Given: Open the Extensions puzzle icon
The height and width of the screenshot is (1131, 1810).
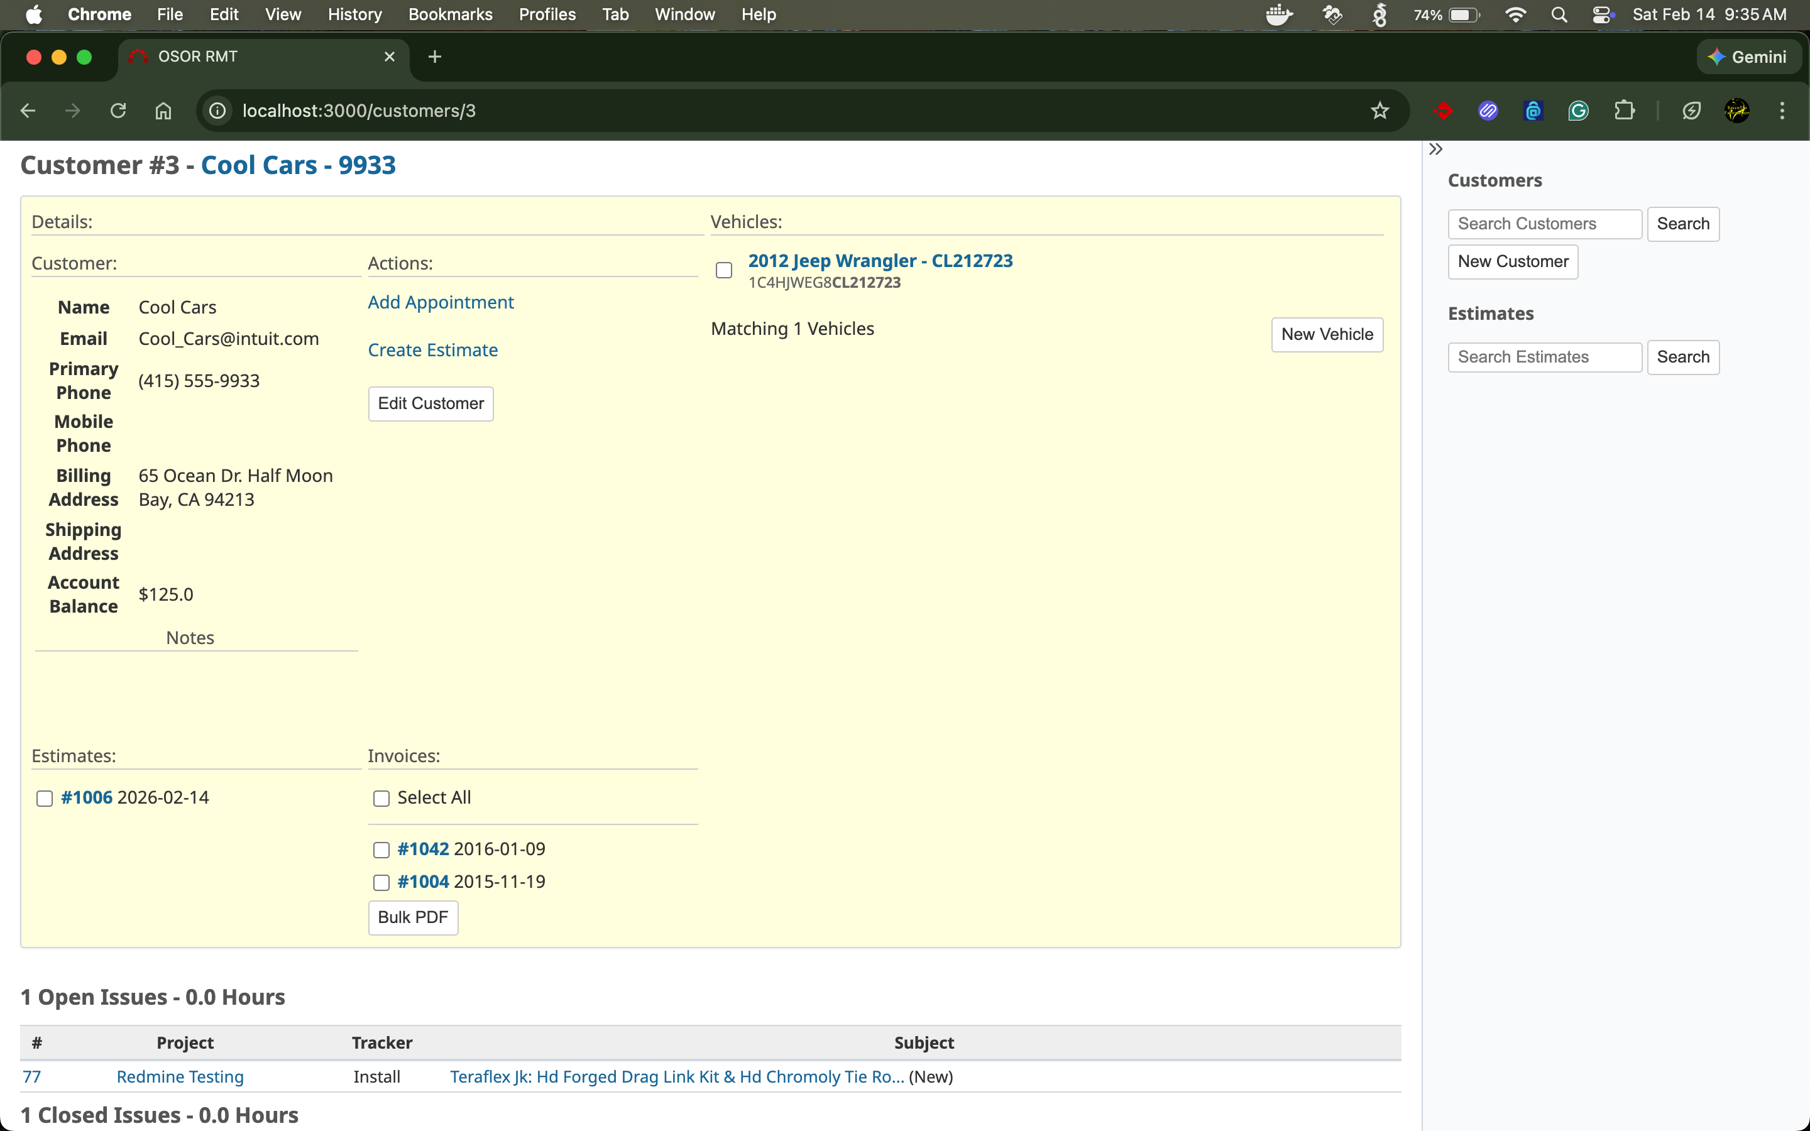Looking at the screenshot, I should click(x=1624, y=111).
